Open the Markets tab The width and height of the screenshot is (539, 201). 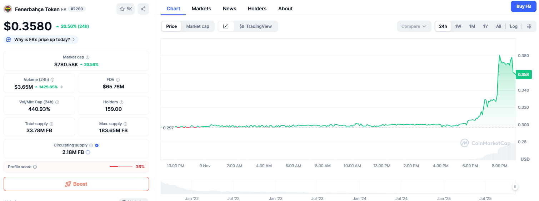pyautogui.click(x=201, y=9)
